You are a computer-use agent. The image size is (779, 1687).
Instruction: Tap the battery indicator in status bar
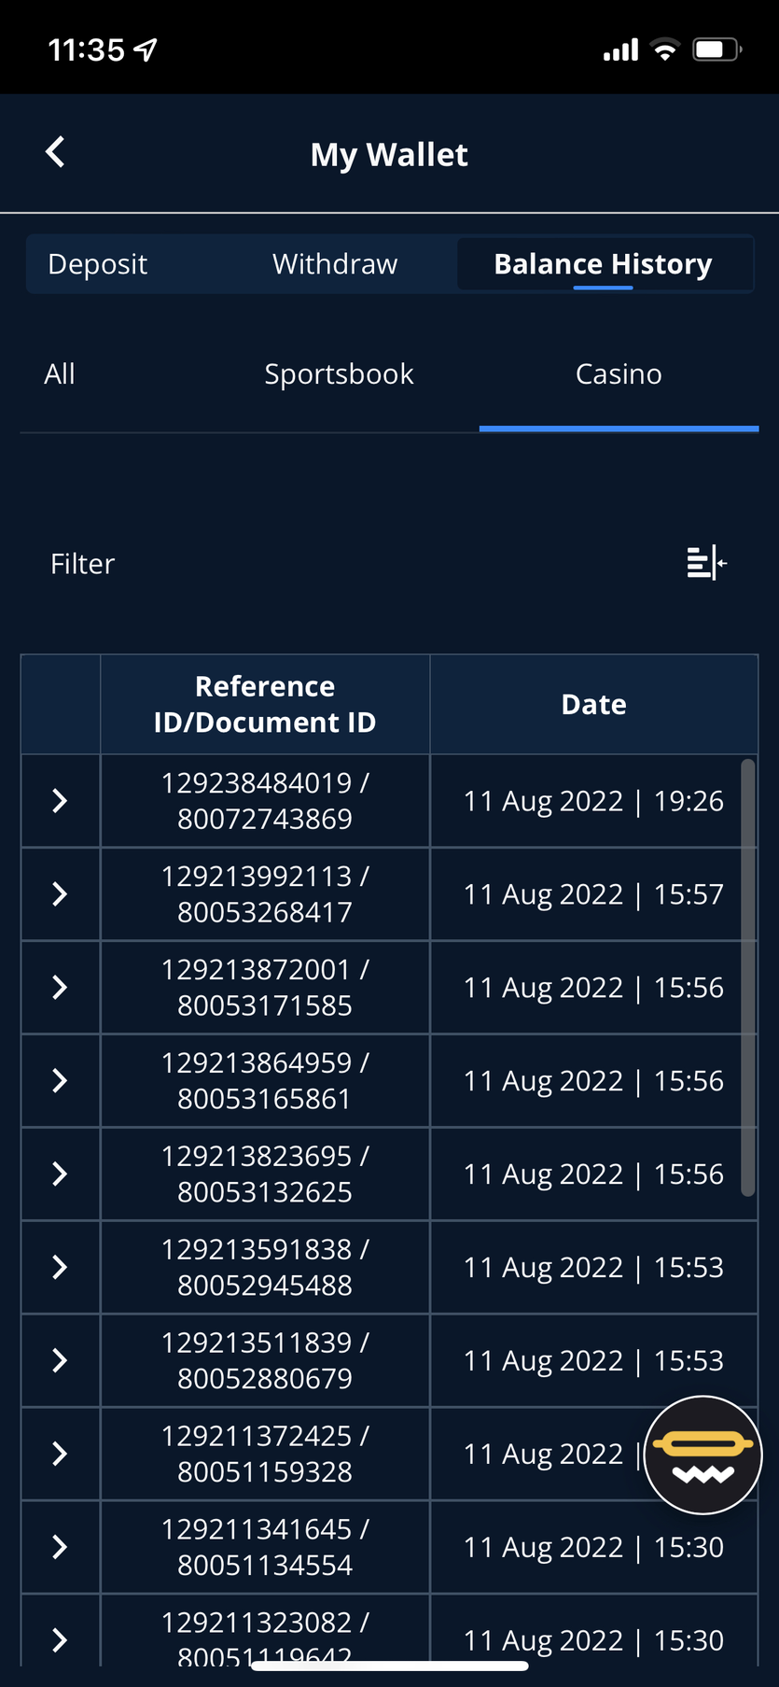(x=716, y=49)
